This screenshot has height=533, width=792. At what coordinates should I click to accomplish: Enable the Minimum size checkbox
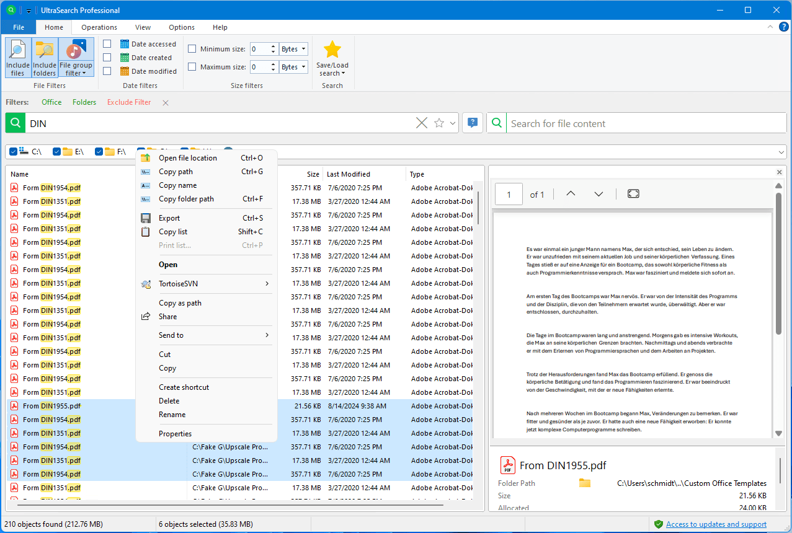point(192,49)
